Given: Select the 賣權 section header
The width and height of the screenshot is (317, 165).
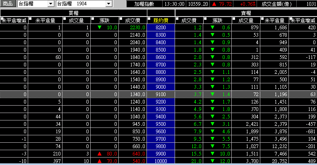Looking at the screenshot, I should coord(246,13).
